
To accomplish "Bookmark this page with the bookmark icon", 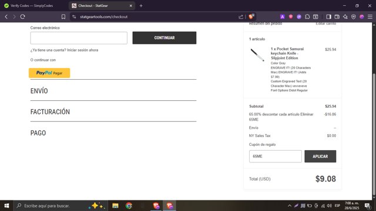I will pyautogui.click(x=63, y=17).
